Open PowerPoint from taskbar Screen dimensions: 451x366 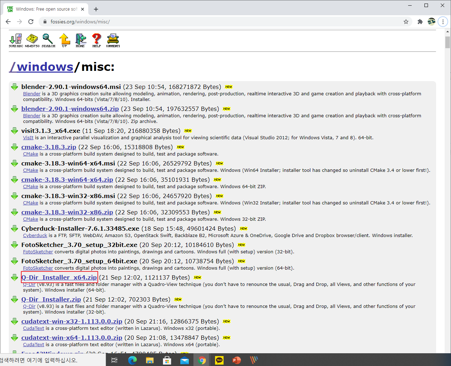pos(237,360)
